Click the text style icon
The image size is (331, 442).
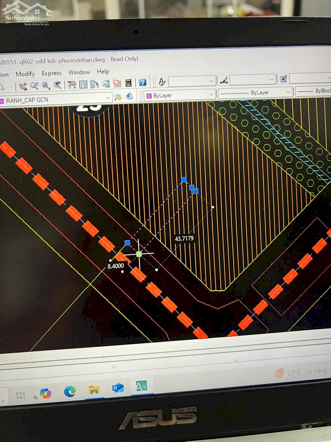pyautogui.click(x=162, y=82)
